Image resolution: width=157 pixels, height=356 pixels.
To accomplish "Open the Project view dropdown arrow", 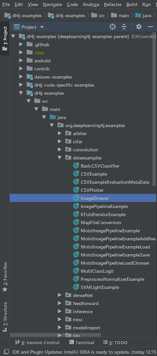I will click(42, 27).
